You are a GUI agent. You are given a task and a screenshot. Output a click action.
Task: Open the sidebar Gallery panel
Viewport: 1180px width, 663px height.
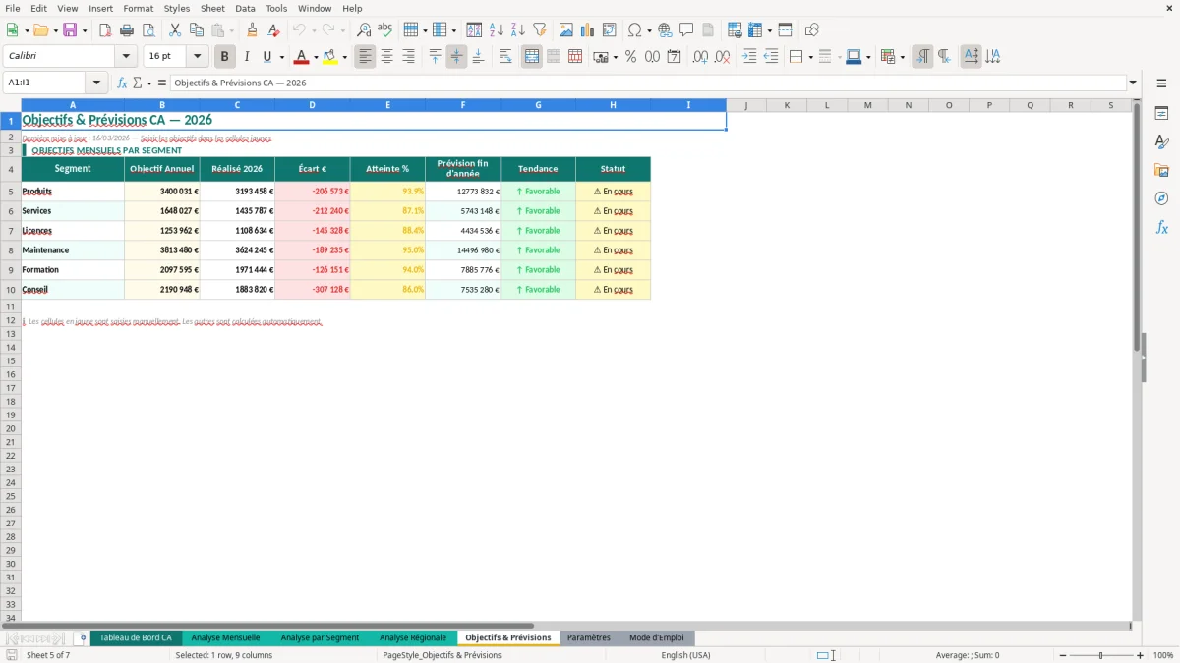coord(1161,171)
